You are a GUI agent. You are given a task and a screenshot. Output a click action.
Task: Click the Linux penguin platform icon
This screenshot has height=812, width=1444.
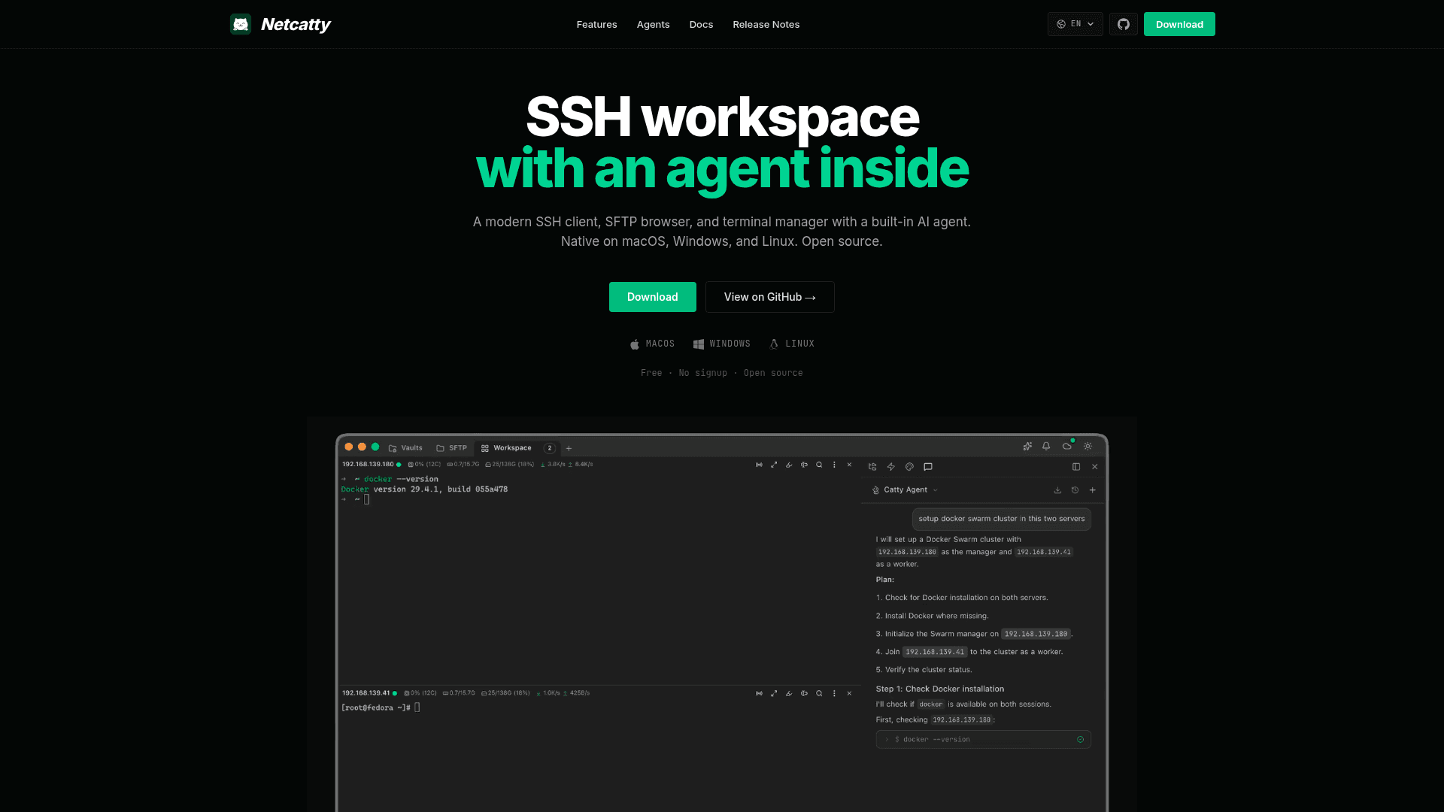(774, 344)
